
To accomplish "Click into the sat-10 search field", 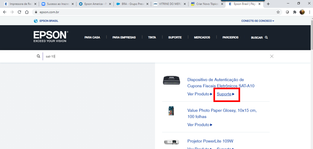I will click(x=156, y=56).
